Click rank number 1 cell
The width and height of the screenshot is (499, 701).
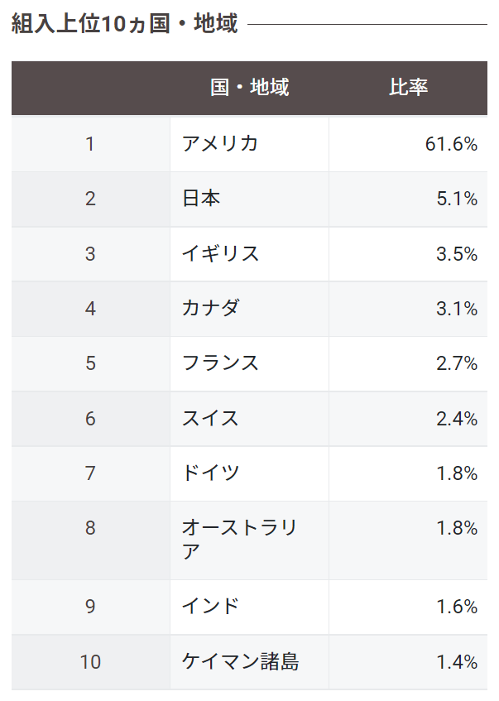[x=90, y=144]
